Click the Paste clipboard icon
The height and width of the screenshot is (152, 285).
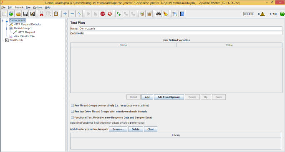tap(56, 14)
